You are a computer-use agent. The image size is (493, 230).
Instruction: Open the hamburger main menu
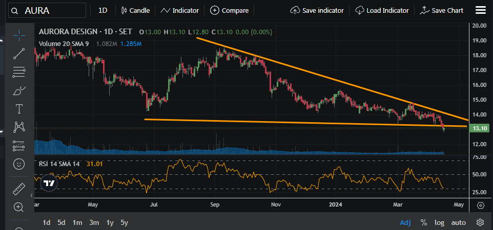click(481, 10)
